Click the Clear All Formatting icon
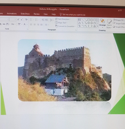This screenshot has width=125, height=129. 26,20
